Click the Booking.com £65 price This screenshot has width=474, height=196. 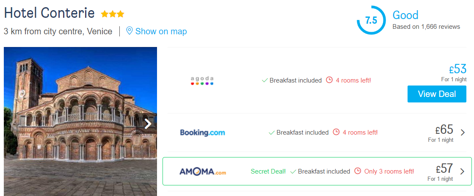pos(444,130)
